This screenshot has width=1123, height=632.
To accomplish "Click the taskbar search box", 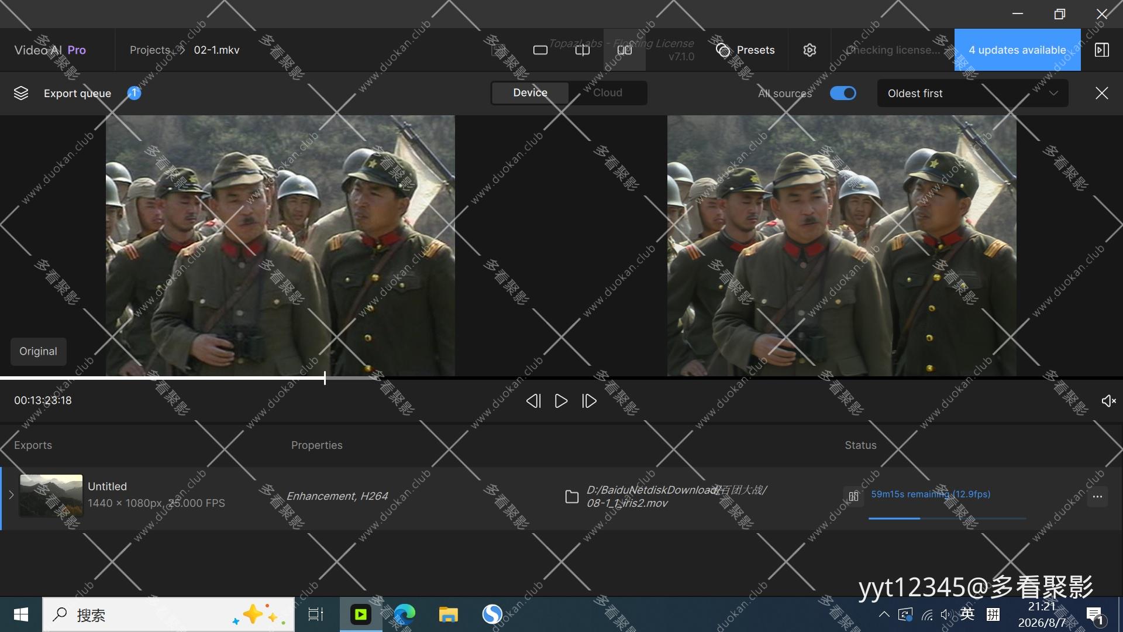I will click(x=168, y=614).
